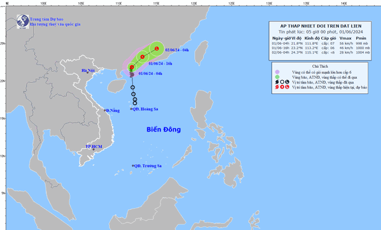Click the forecast center logo icon
This screenshot has height=230, width=381.
pos(23,21)
